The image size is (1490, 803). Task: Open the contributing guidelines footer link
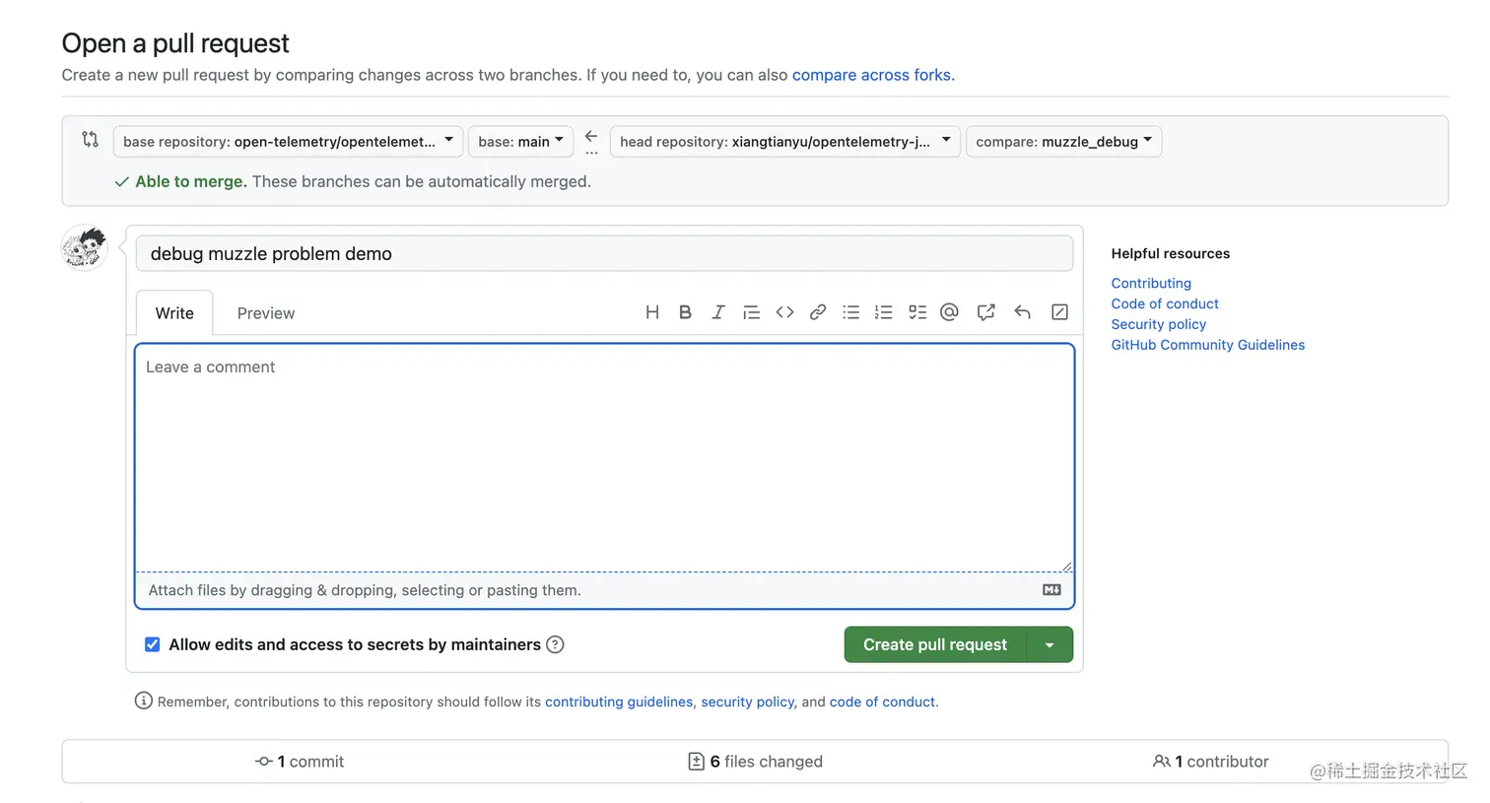coord(619,702)
